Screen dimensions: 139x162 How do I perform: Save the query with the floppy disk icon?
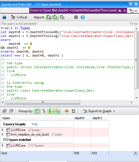[4, 17]
